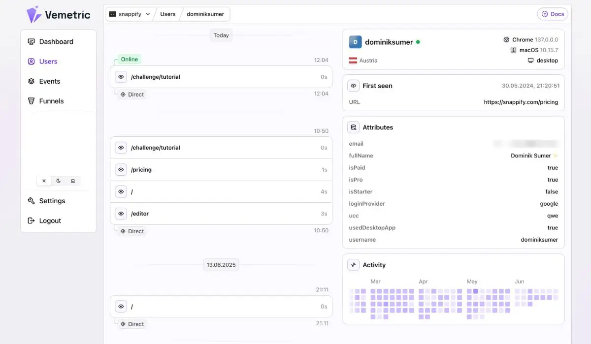This screenshot has width=591, height=344.
Task: Open the Docs button
Action: [x=552, y=14]
